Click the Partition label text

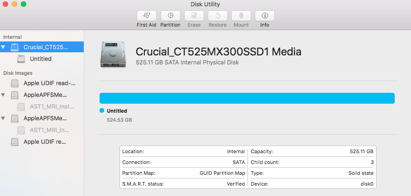[170, 25]
